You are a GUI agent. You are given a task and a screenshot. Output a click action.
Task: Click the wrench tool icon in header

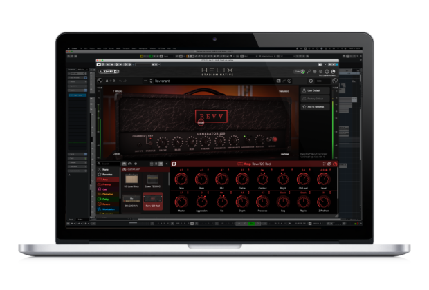pyautogui.click(x=309, y=72)
